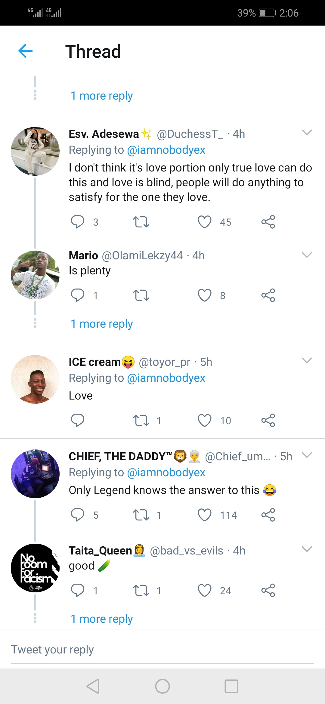
Task: Retweet Taita_Queen's 'good' tweet
Action: pos(141,590)
